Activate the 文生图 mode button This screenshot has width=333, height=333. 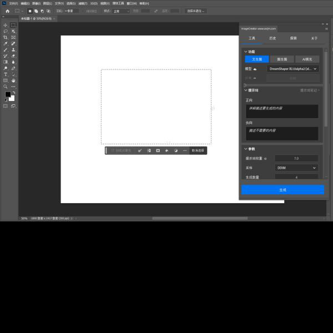click(x=257, y=59)
